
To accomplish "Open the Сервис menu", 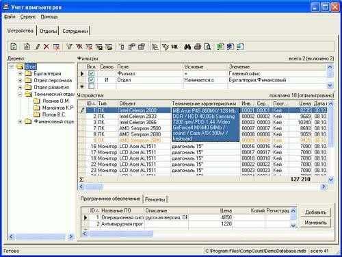I will coord(28,16).
